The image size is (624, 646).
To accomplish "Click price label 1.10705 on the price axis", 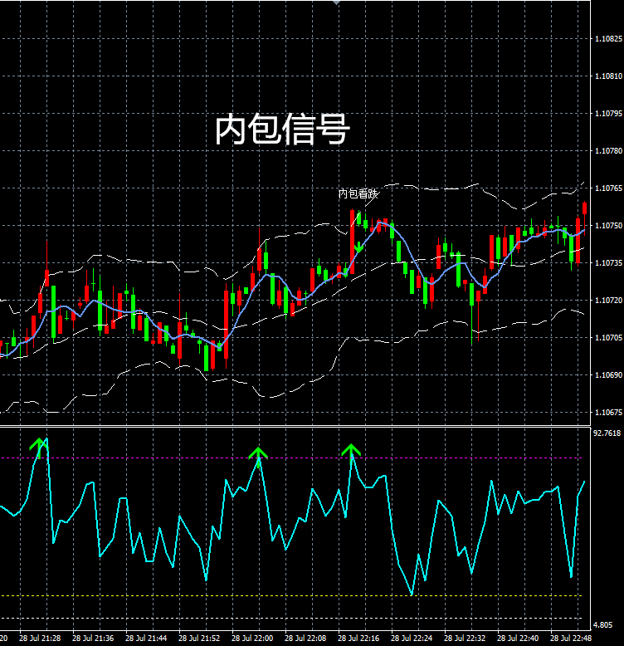I will point(609,338).
